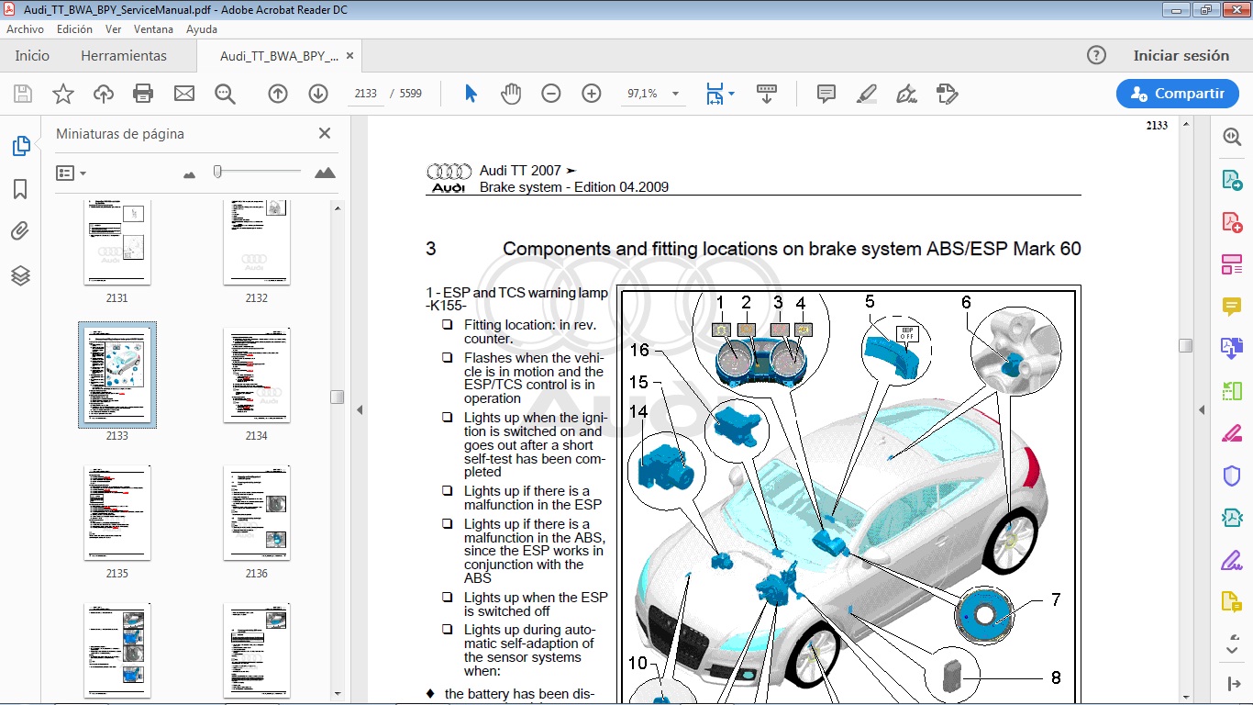1253x705 pixels.
Task: Click the scrolling mode keyboard icon
Action: click(767, 94)
